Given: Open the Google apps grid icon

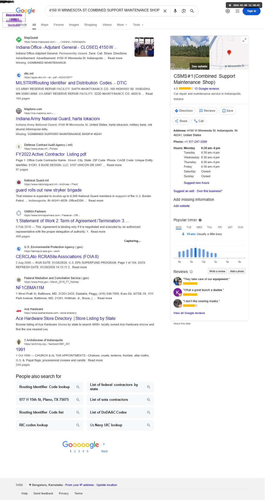Looking at the screenshot, I should 238,11.
